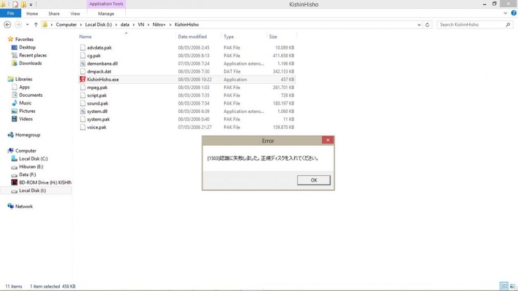Click the Back navigation arrow

(8, 25)
